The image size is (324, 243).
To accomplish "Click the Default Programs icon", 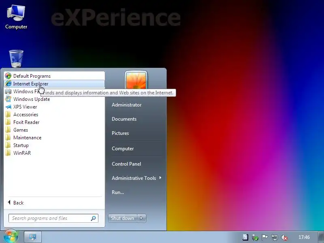I will click(x=8, y=76).
